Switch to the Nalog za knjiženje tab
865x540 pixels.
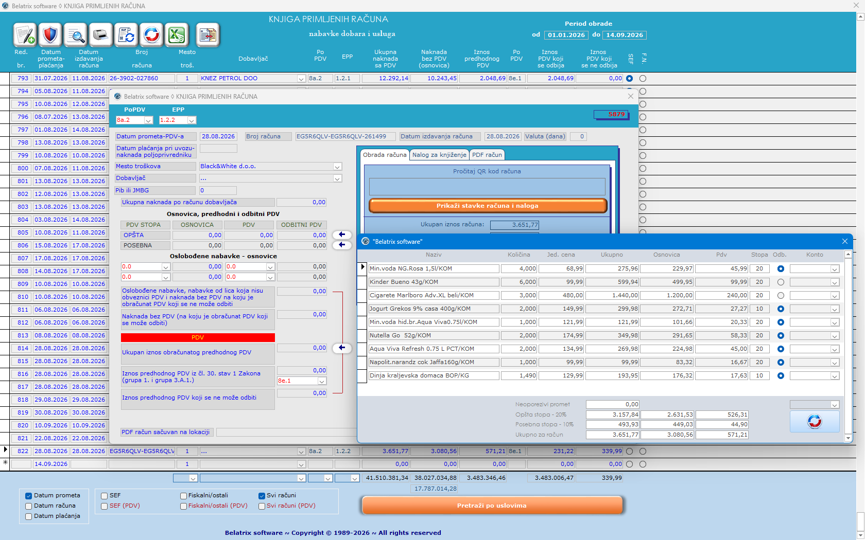439,155
